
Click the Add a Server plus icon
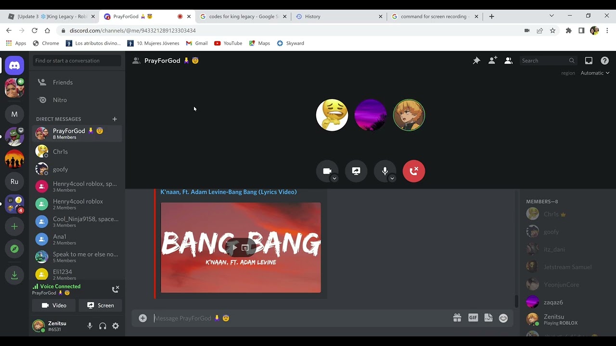pyautogui.click(x=14, y=226)
